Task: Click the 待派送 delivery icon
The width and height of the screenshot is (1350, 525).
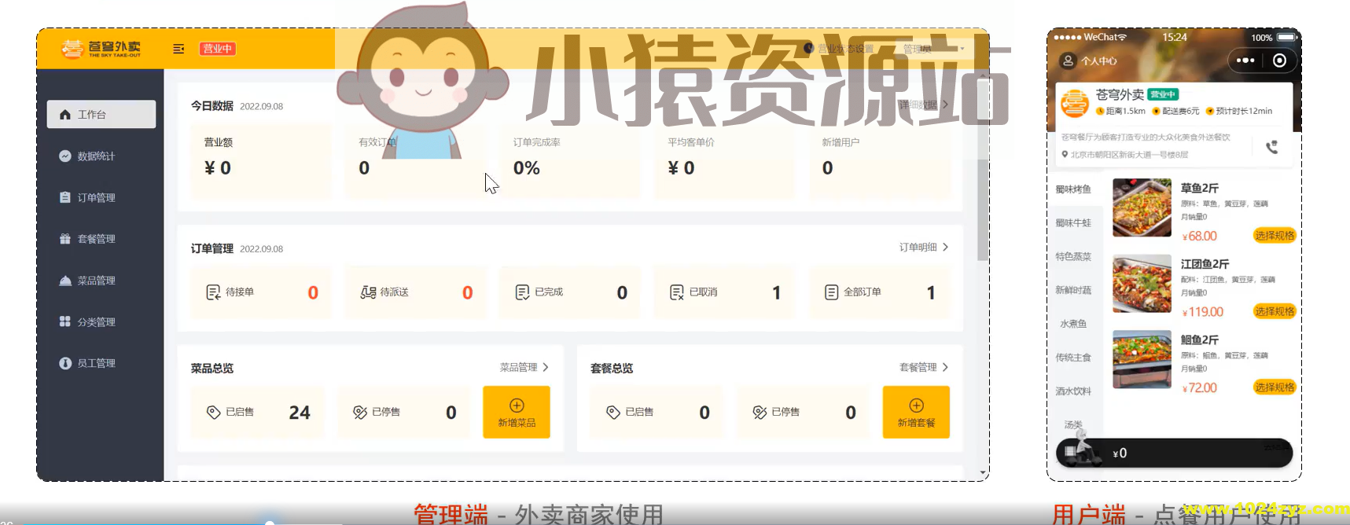Action: point(368,292)
